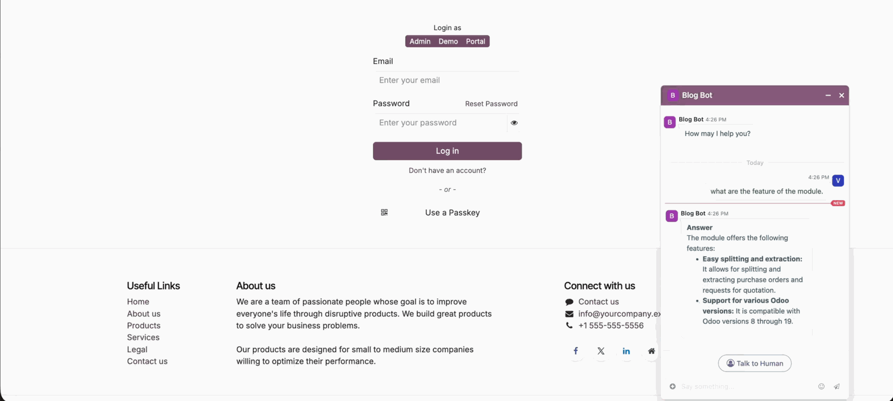The width and height of the screenshot is (893, 401).
Task: Select Admin in Login as options
Action: (420, 41)
